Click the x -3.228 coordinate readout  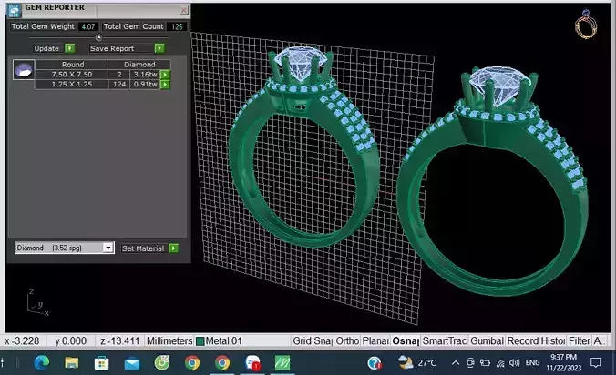click(x=22, y=341)
